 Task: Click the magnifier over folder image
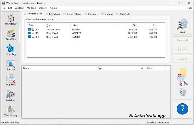point(182,77)
